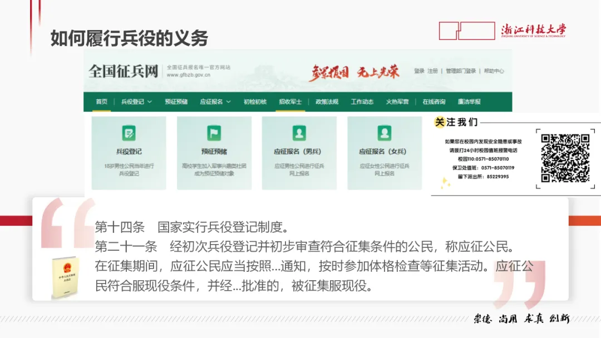Click the 登录 link
The height and width of the screenshot is (338, 601).
419,71
